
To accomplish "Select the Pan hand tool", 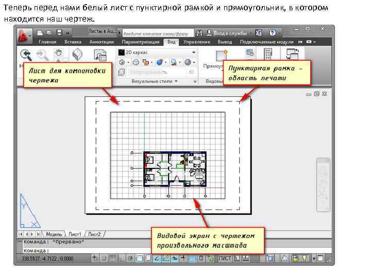I will [x=58, y=52].
